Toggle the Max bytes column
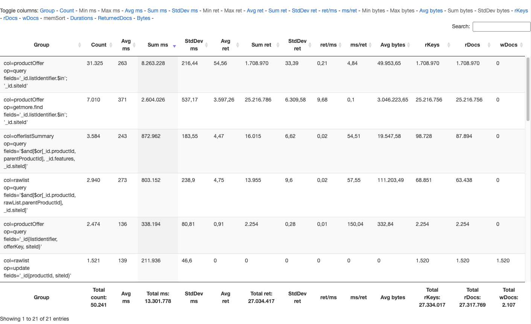Screen dimensions: 531x324 click(x=402, y=11)
